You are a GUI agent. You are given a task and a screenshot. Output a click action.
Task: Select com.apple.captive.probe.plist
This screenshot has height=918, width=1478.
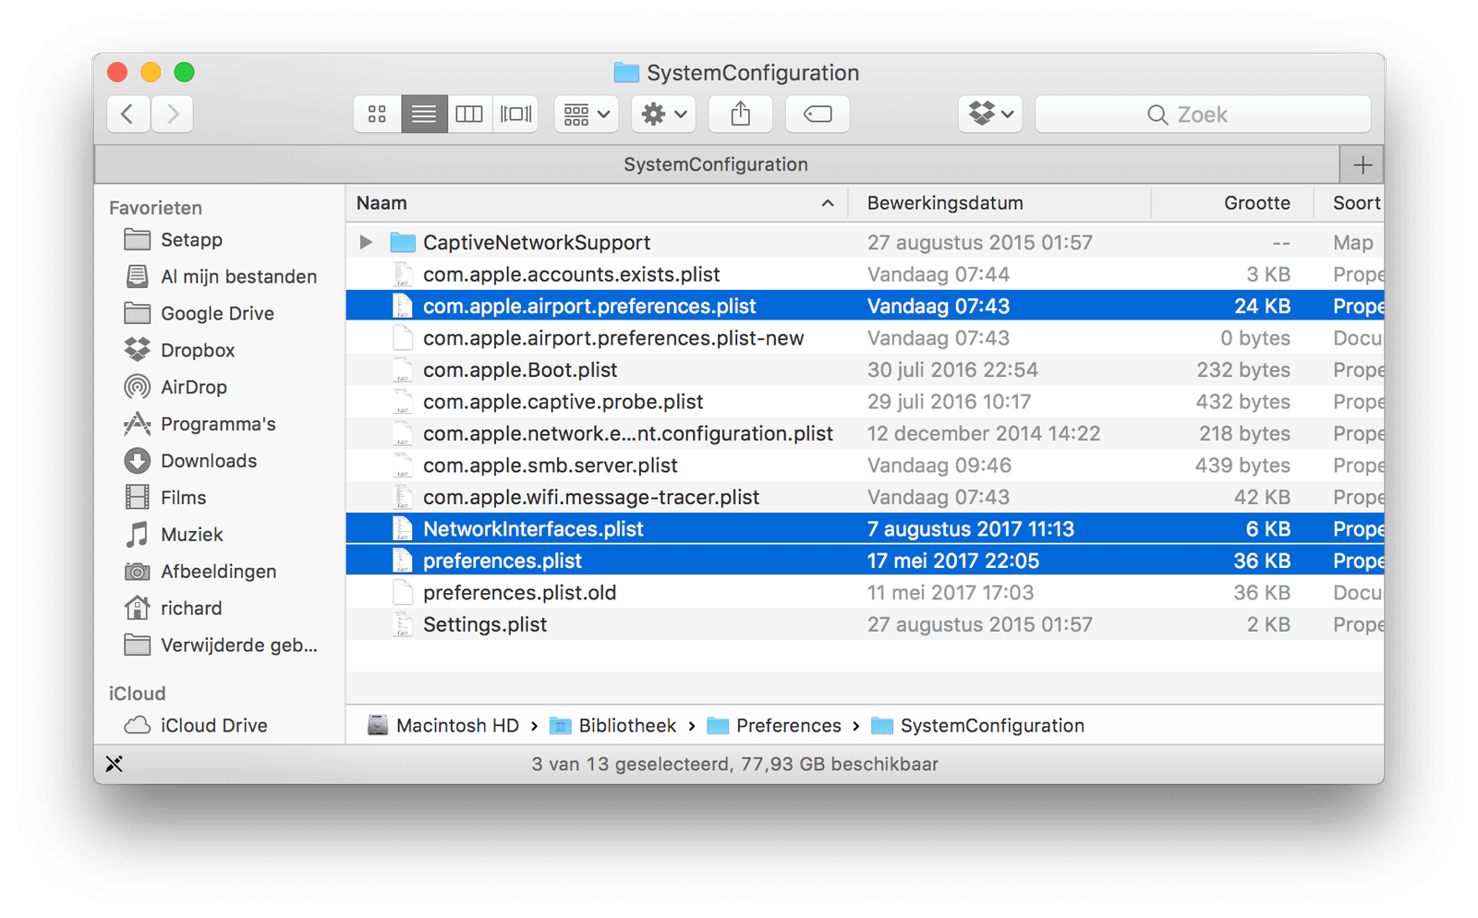click(865, 402)
